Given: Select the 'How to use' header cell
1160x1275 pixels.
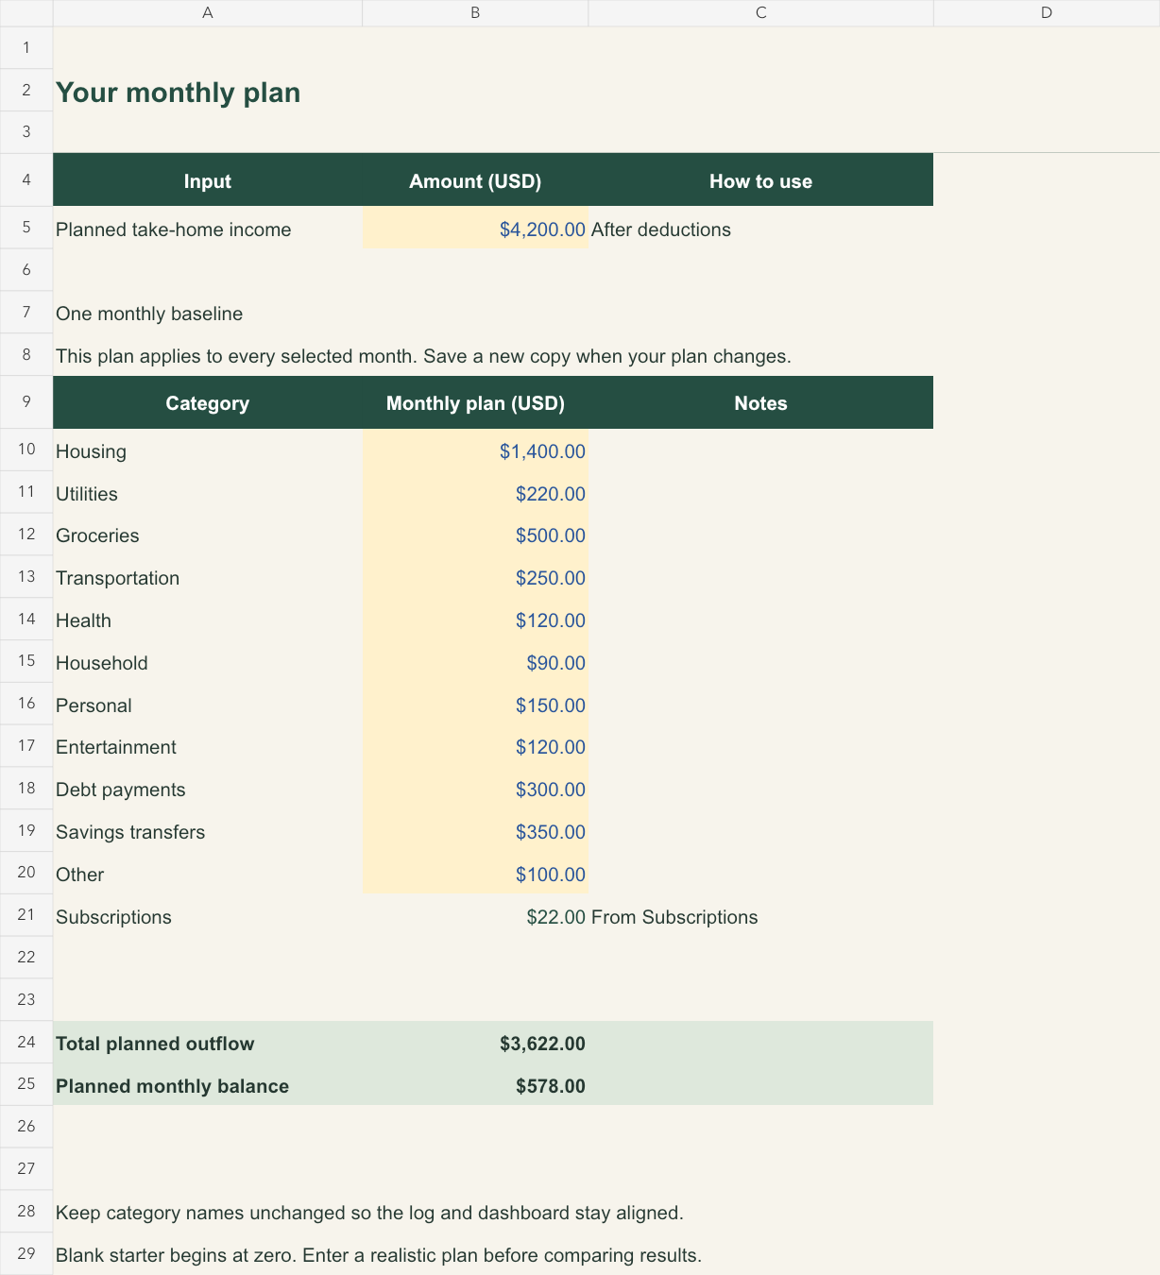Looking at the screenshot, I should point(760,179).
